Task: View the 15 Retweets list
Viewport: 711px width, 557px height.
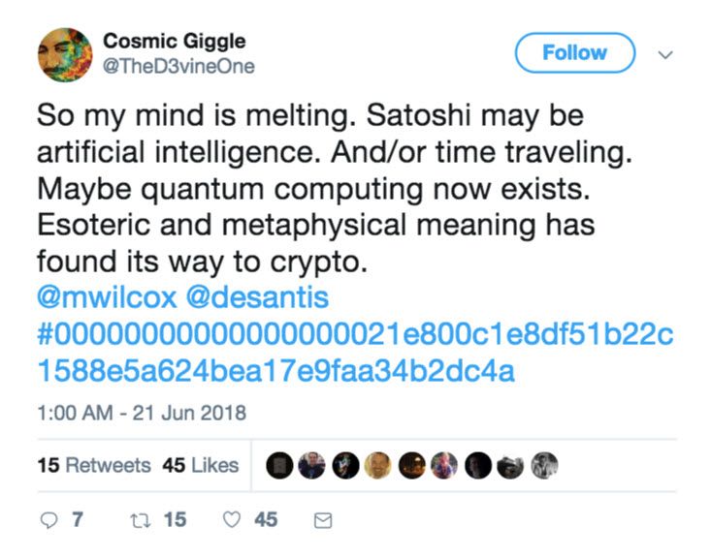Action: coord(94,465)
